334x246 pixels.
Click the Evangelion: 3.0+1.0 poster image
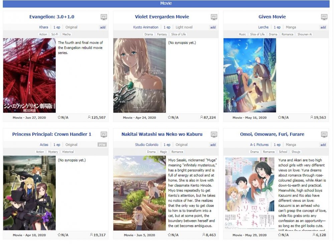29,75
